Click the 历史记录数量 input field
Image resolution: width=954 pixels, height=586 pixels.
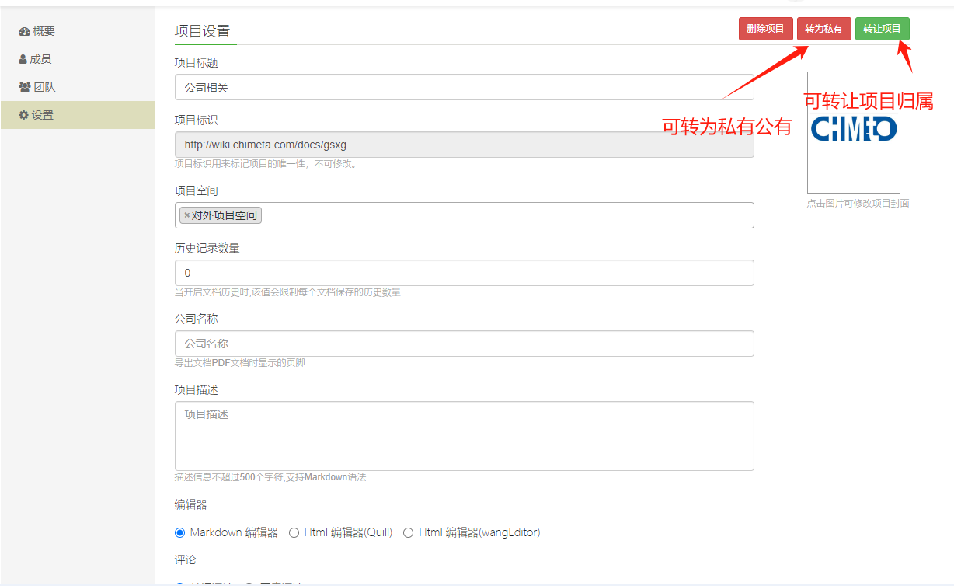(x=464, y=273)
